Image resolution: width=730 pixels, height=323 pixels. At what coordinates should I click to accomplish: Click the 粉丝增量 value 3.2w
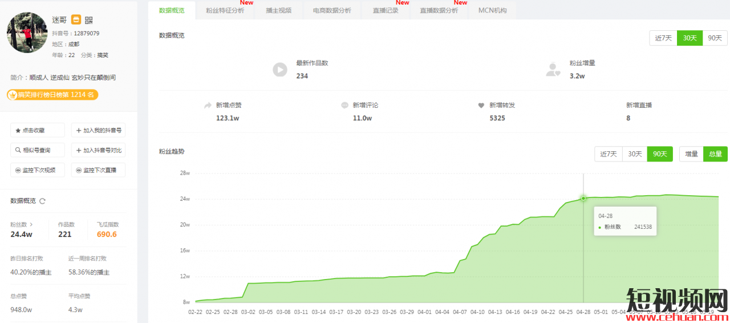577,76
